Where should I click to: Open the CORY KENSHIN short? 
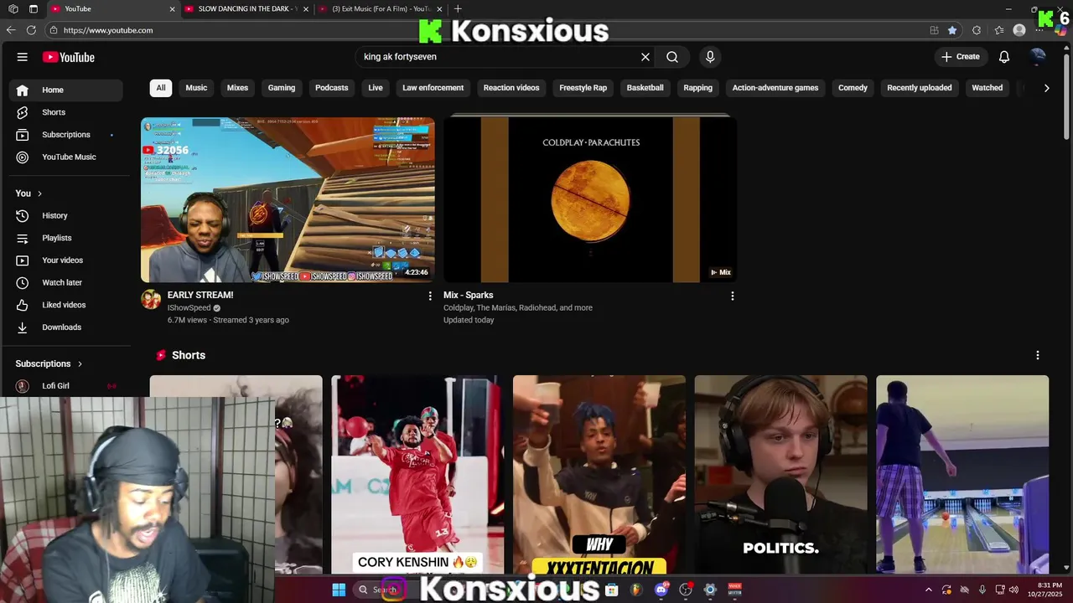pyautogui.click(x=417, y=474)
